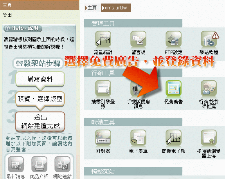The image size is (225, 179).
Task: Open the 計數器 counter icon
Action: (103, 137)
